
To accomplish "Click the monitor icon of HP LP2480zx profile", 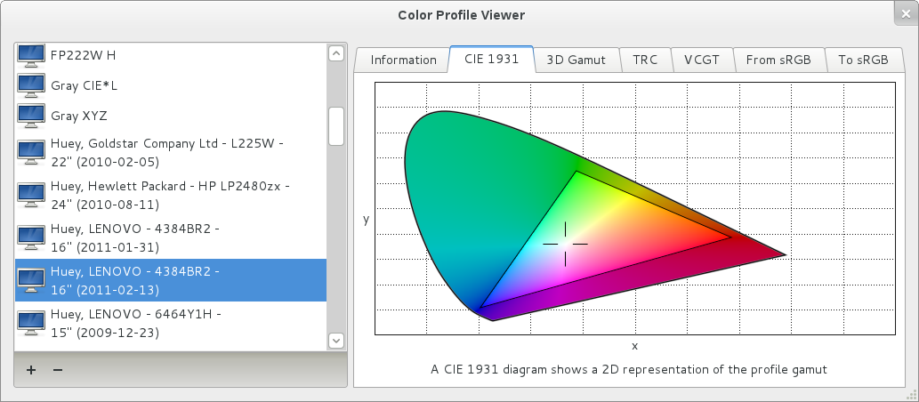I will point(31,195).
